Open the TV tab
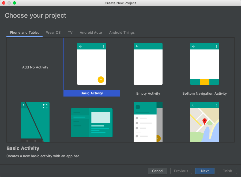This screenshot has width=241, height=177. point(70,32)
